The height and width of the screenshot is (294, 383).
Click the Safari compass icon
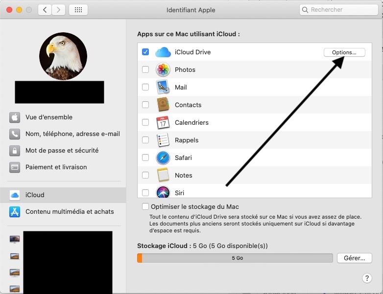(x=163, y=158)
